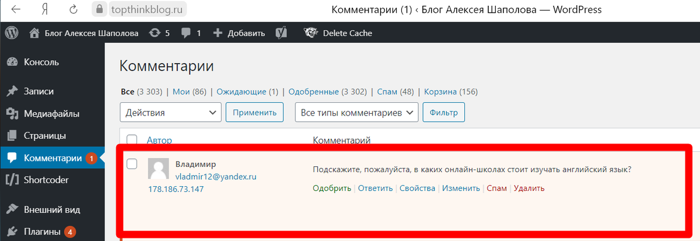Click Удалить to trash the comment

coord(529,188)
